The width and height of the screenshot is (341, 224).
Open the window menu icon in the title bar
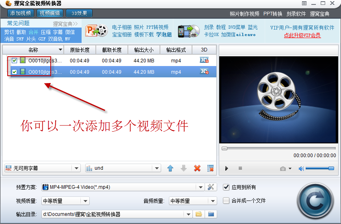pos(304,3)
